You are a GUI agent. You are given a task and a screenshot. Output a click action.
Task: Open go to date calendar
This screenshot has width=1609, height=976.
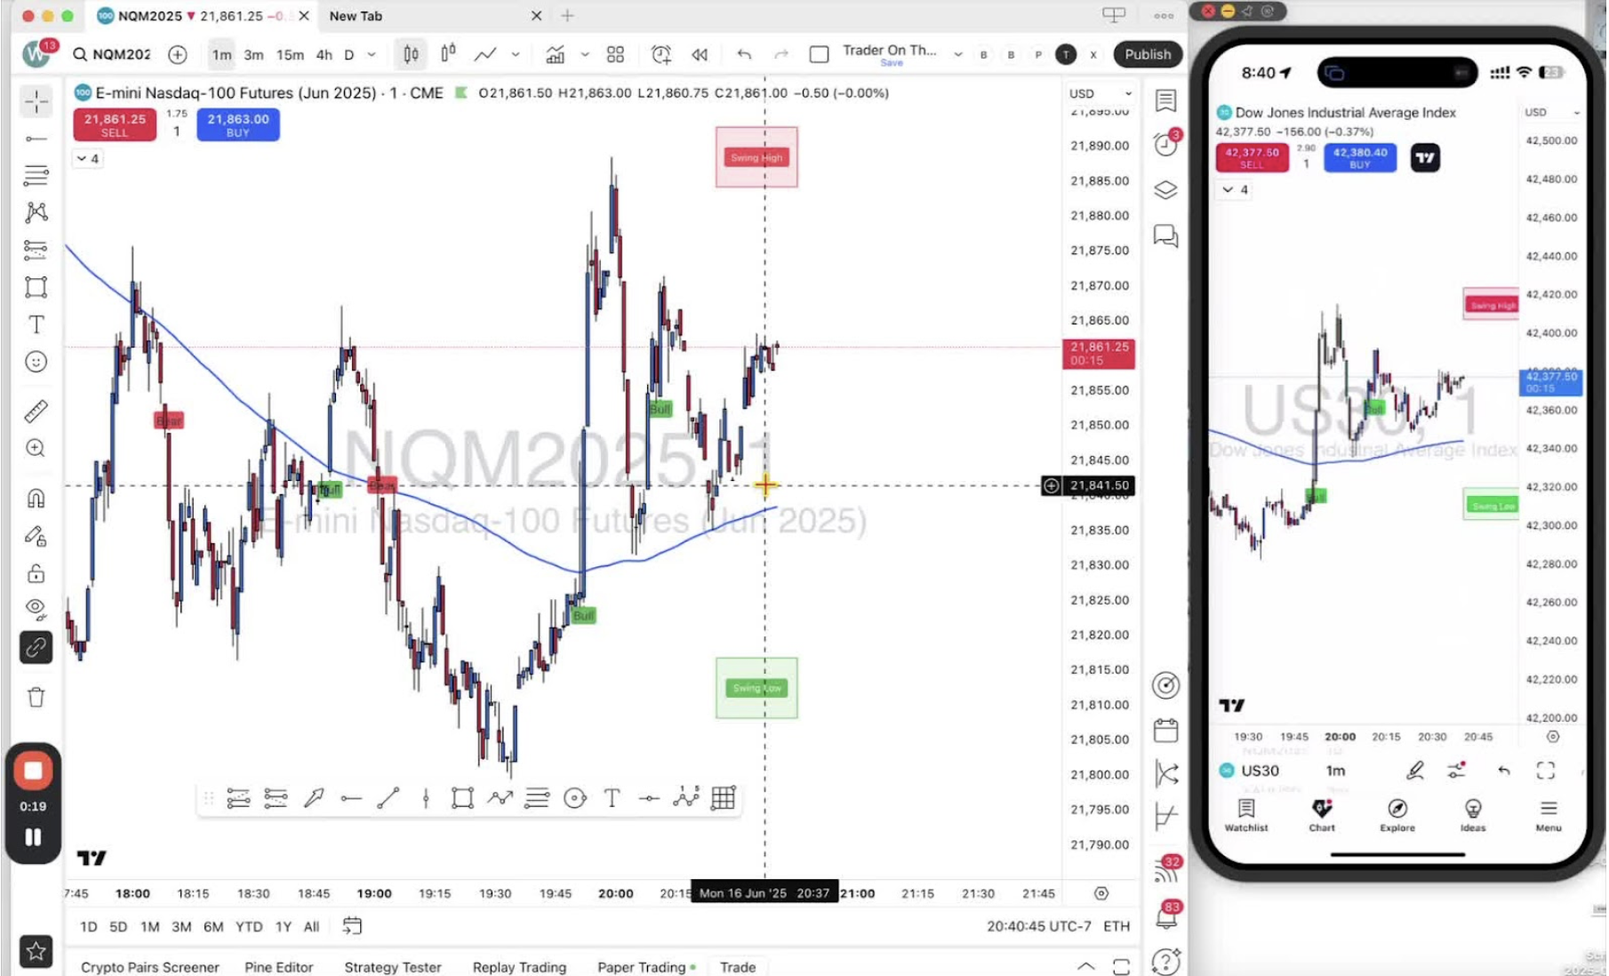[352, 926]
